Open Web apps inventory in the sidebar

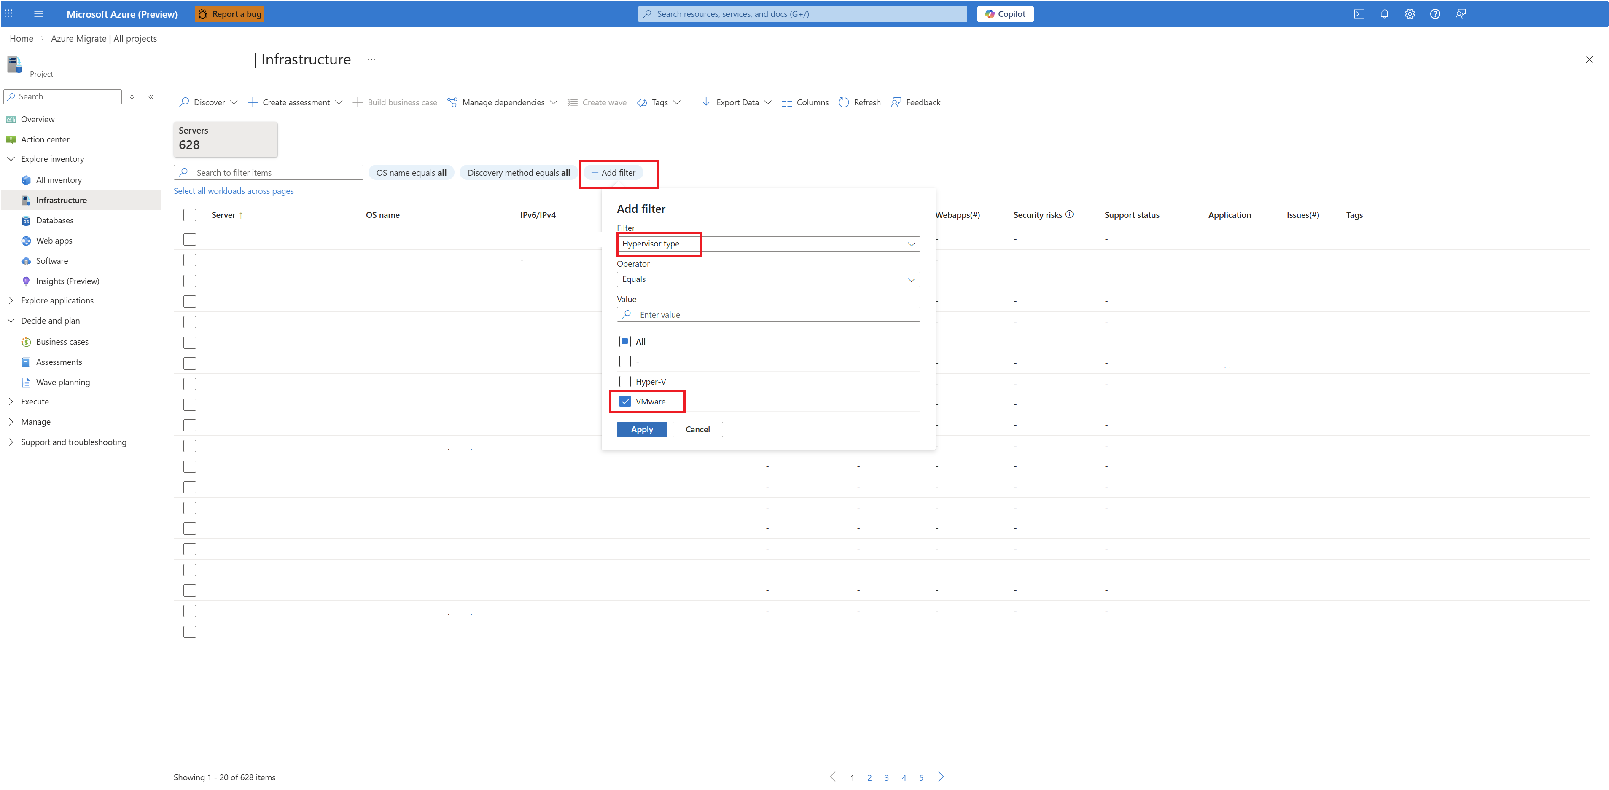(54, 240)
